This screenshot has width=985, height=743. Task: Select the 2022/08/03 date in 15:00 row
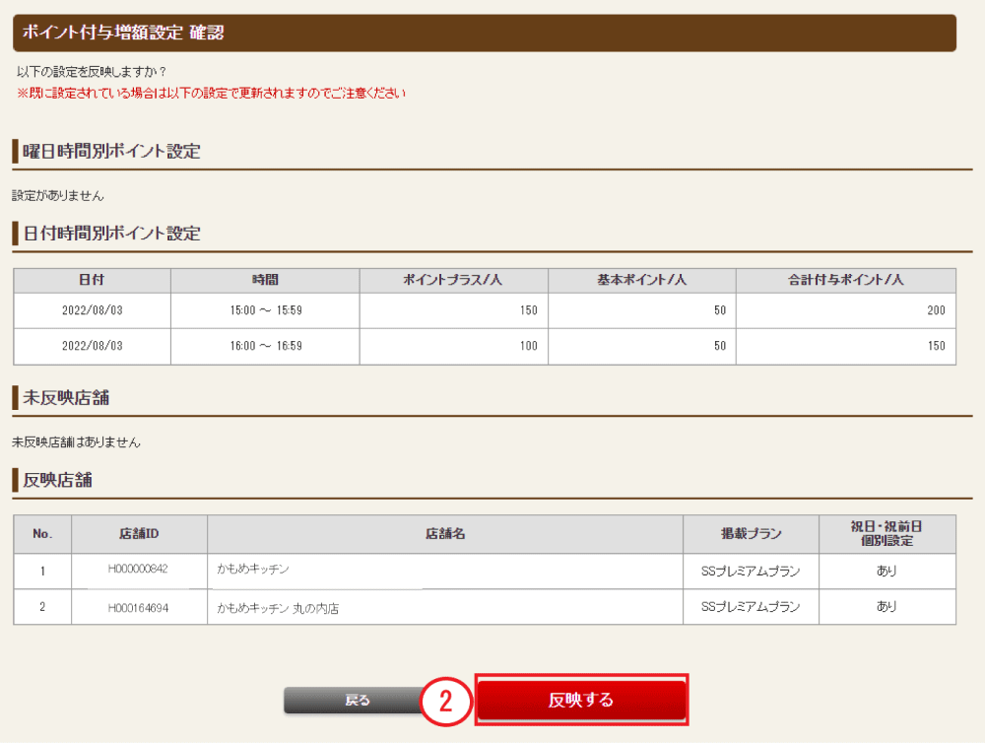click(93, 310)
